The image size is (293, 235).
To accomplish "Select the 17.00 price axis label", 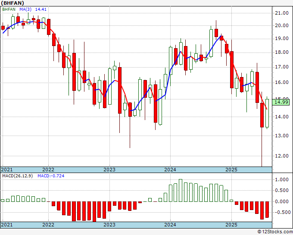I will click(282, 67).
